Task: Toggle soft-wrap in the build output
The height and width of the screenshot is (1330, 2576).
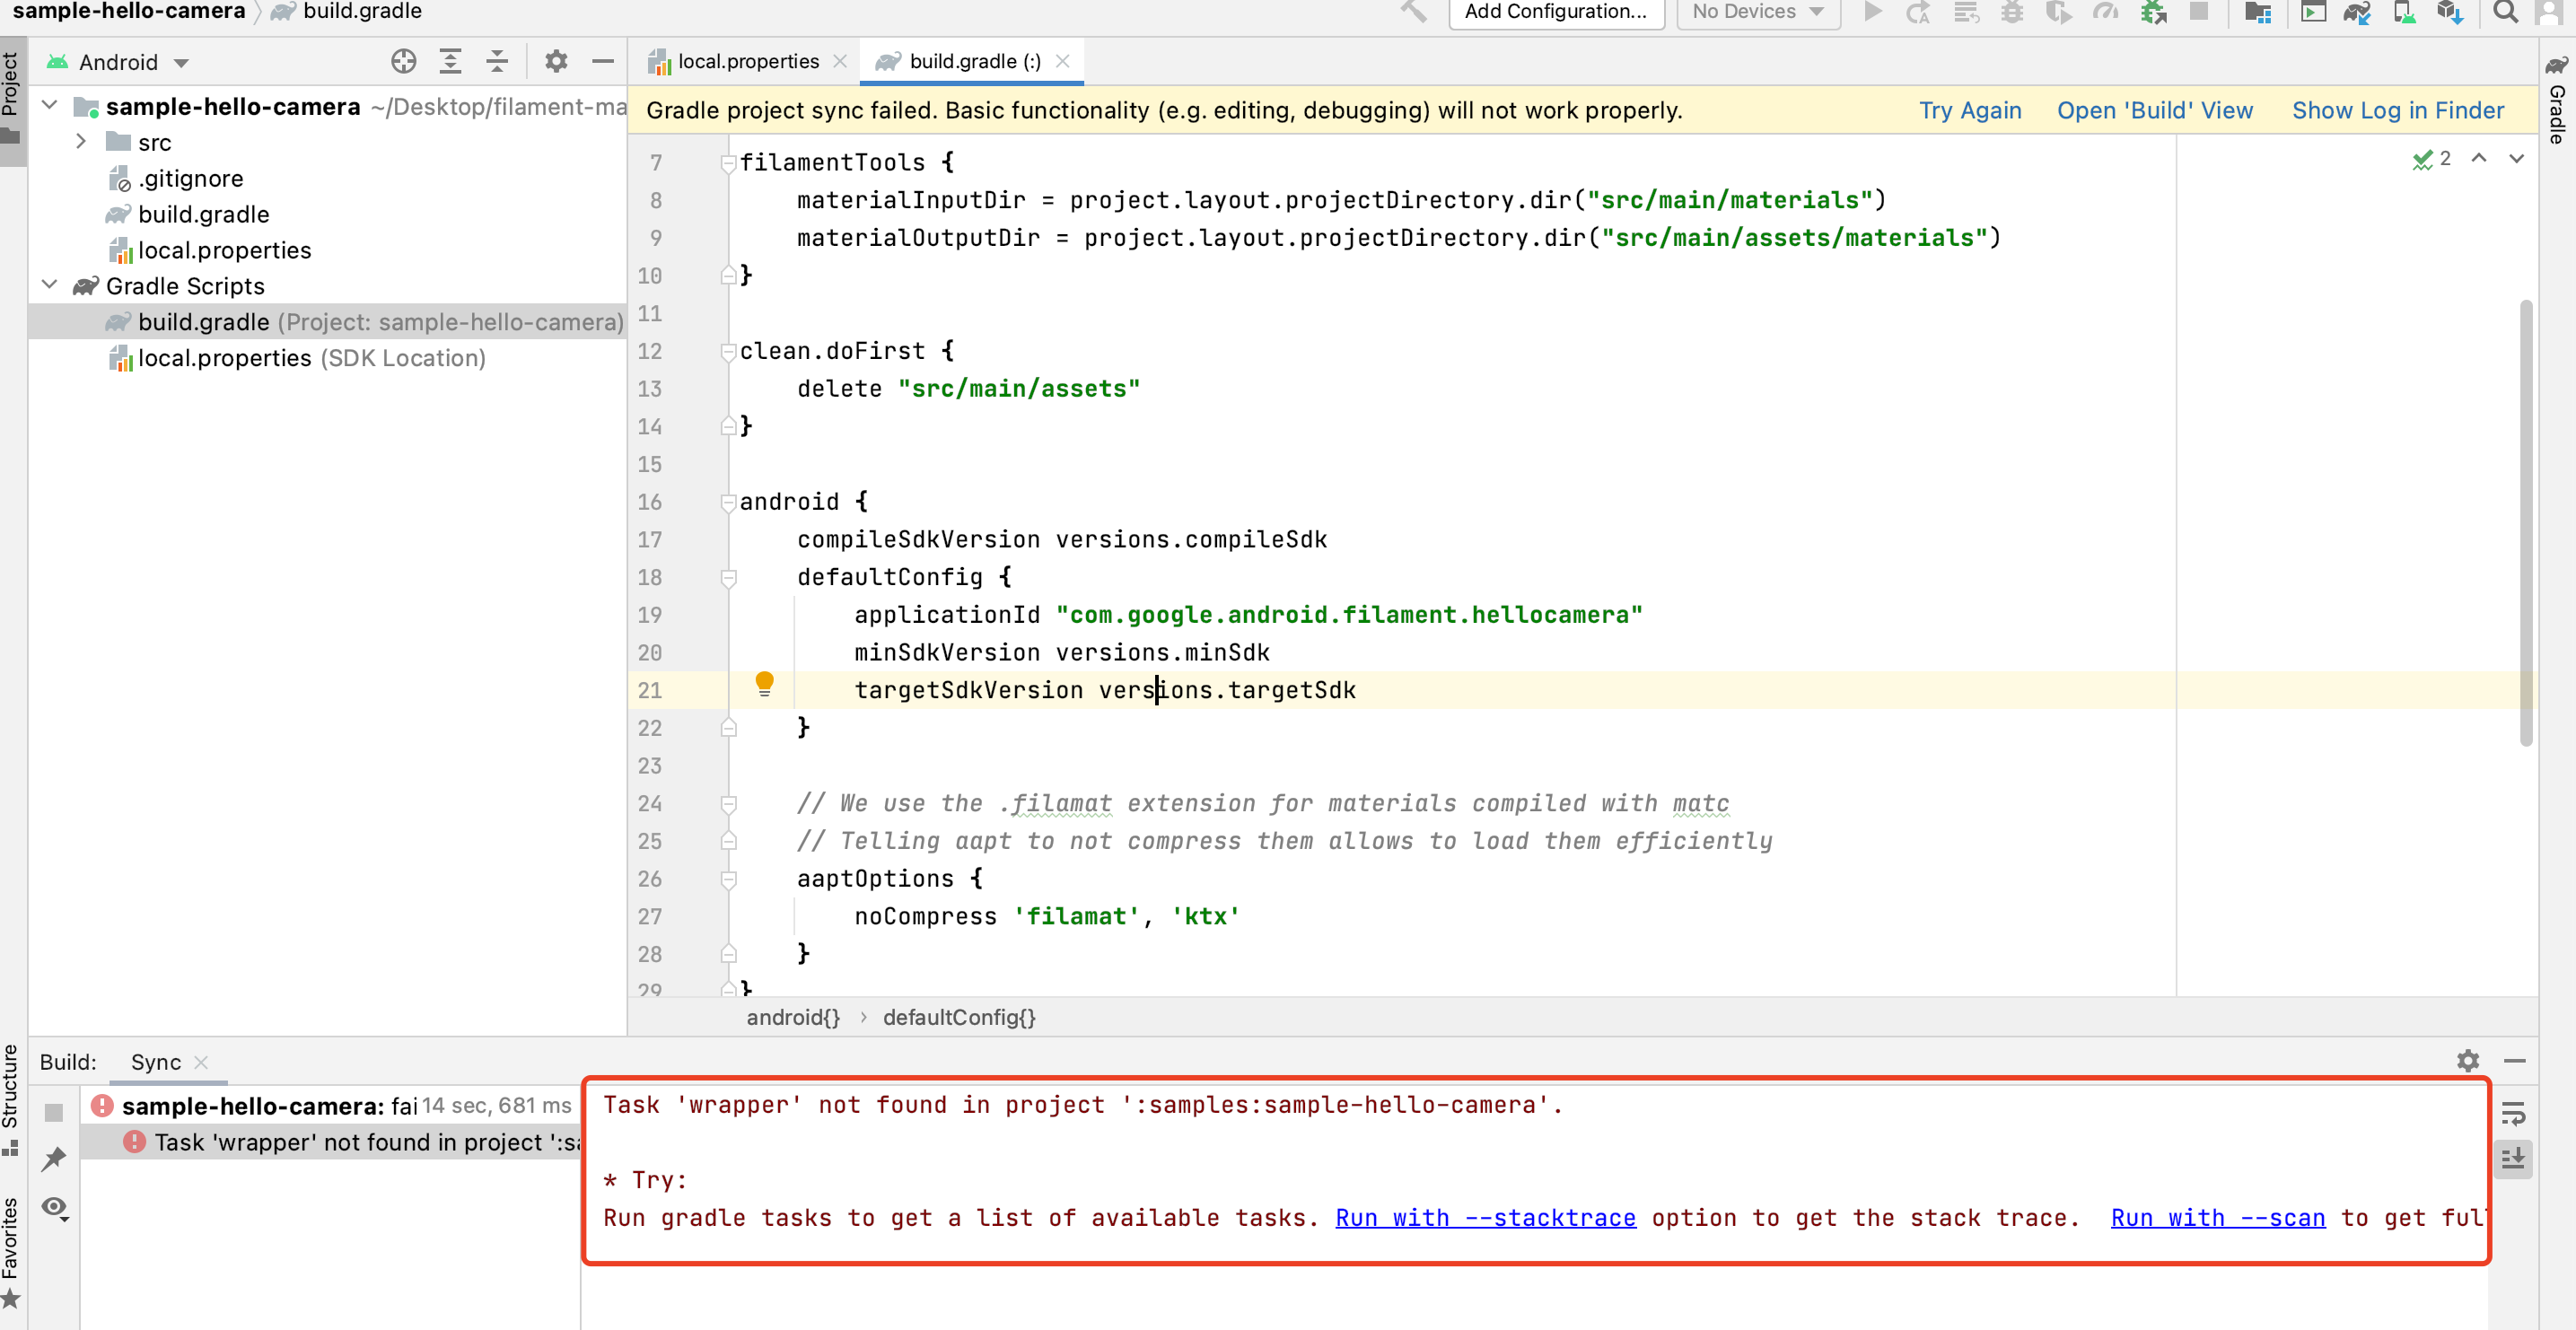Action: pyautogui.click(x=2515, y=1113)
